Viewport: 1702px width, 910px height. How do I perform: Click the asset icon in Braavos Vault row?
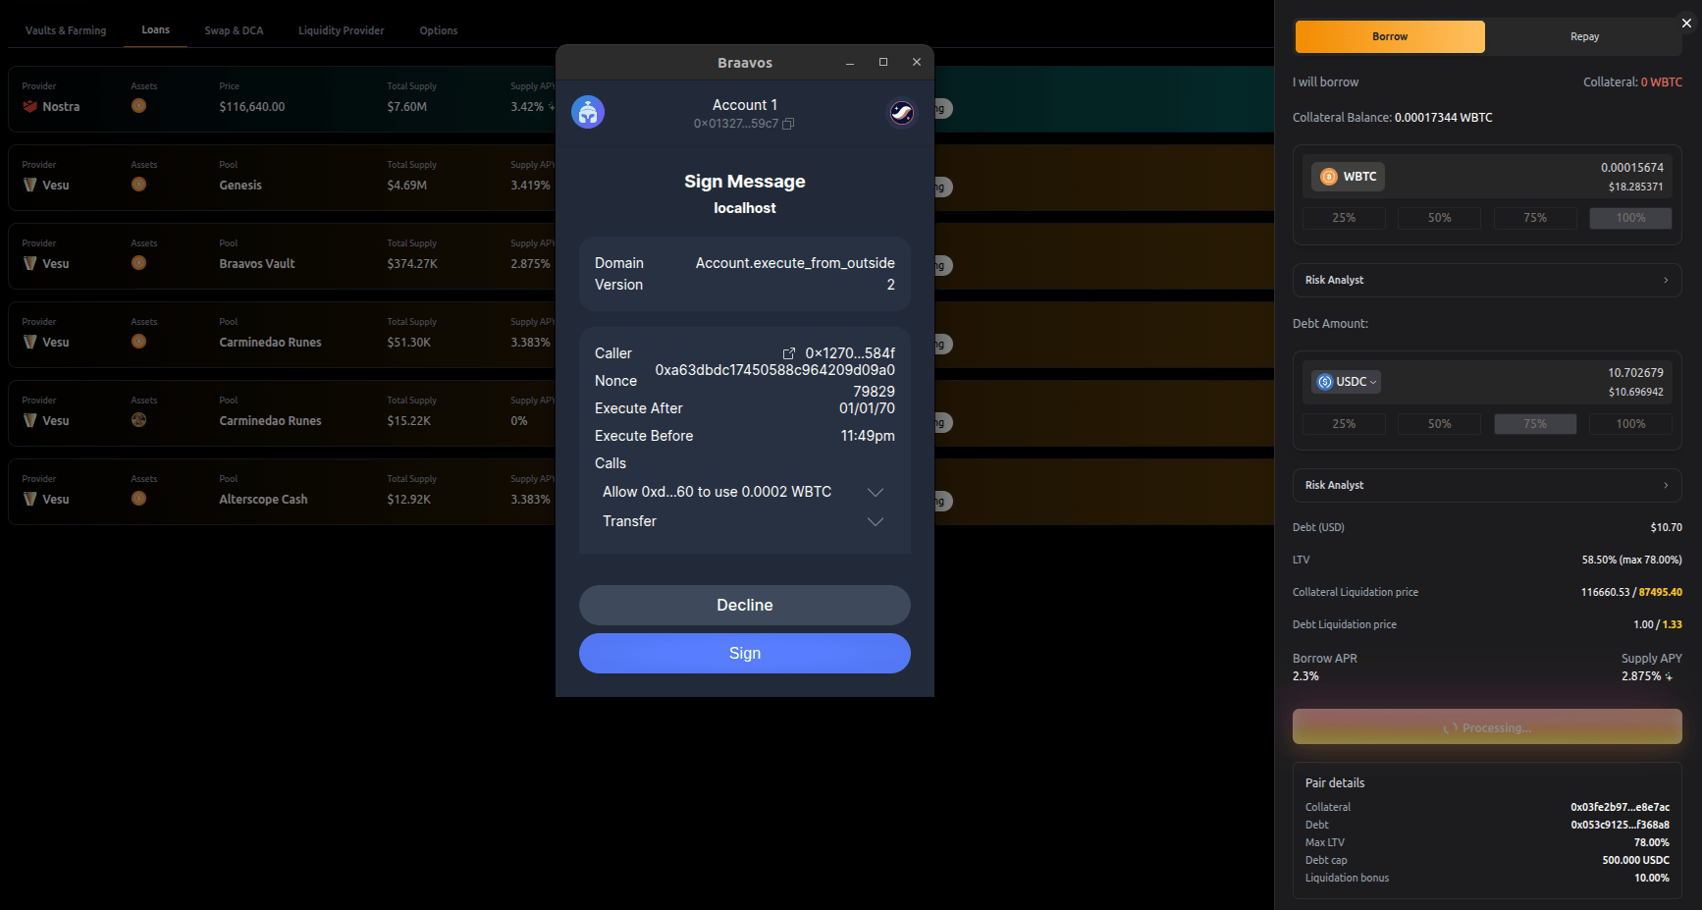tap(139, 263)
